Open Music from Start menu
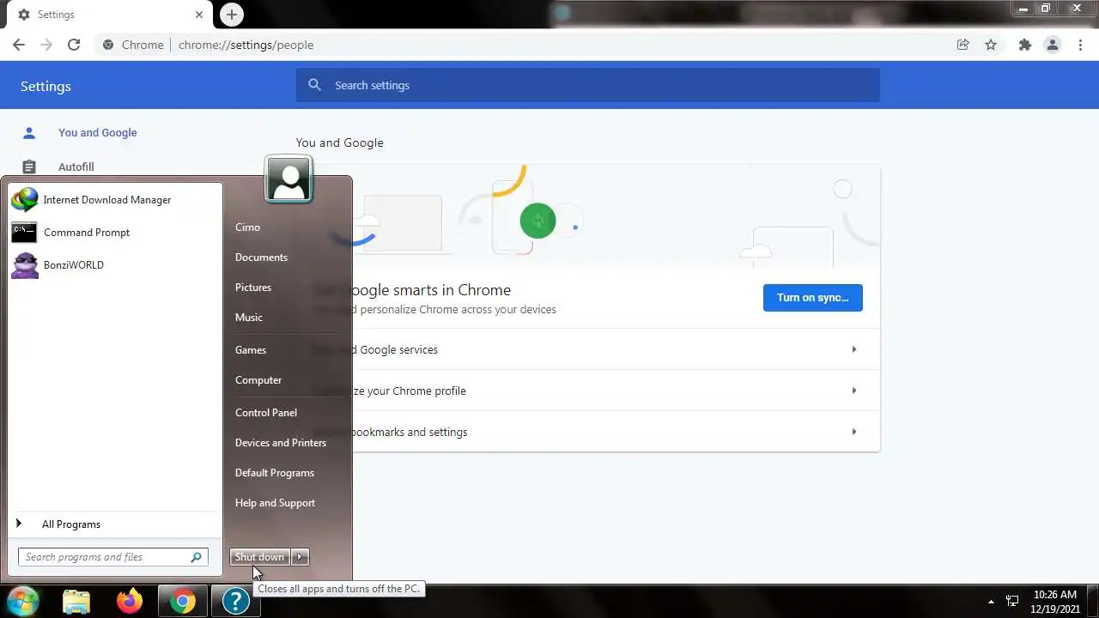Image resolution: width=1099 pixels, height=618 pixels. (x=249, y=318)
